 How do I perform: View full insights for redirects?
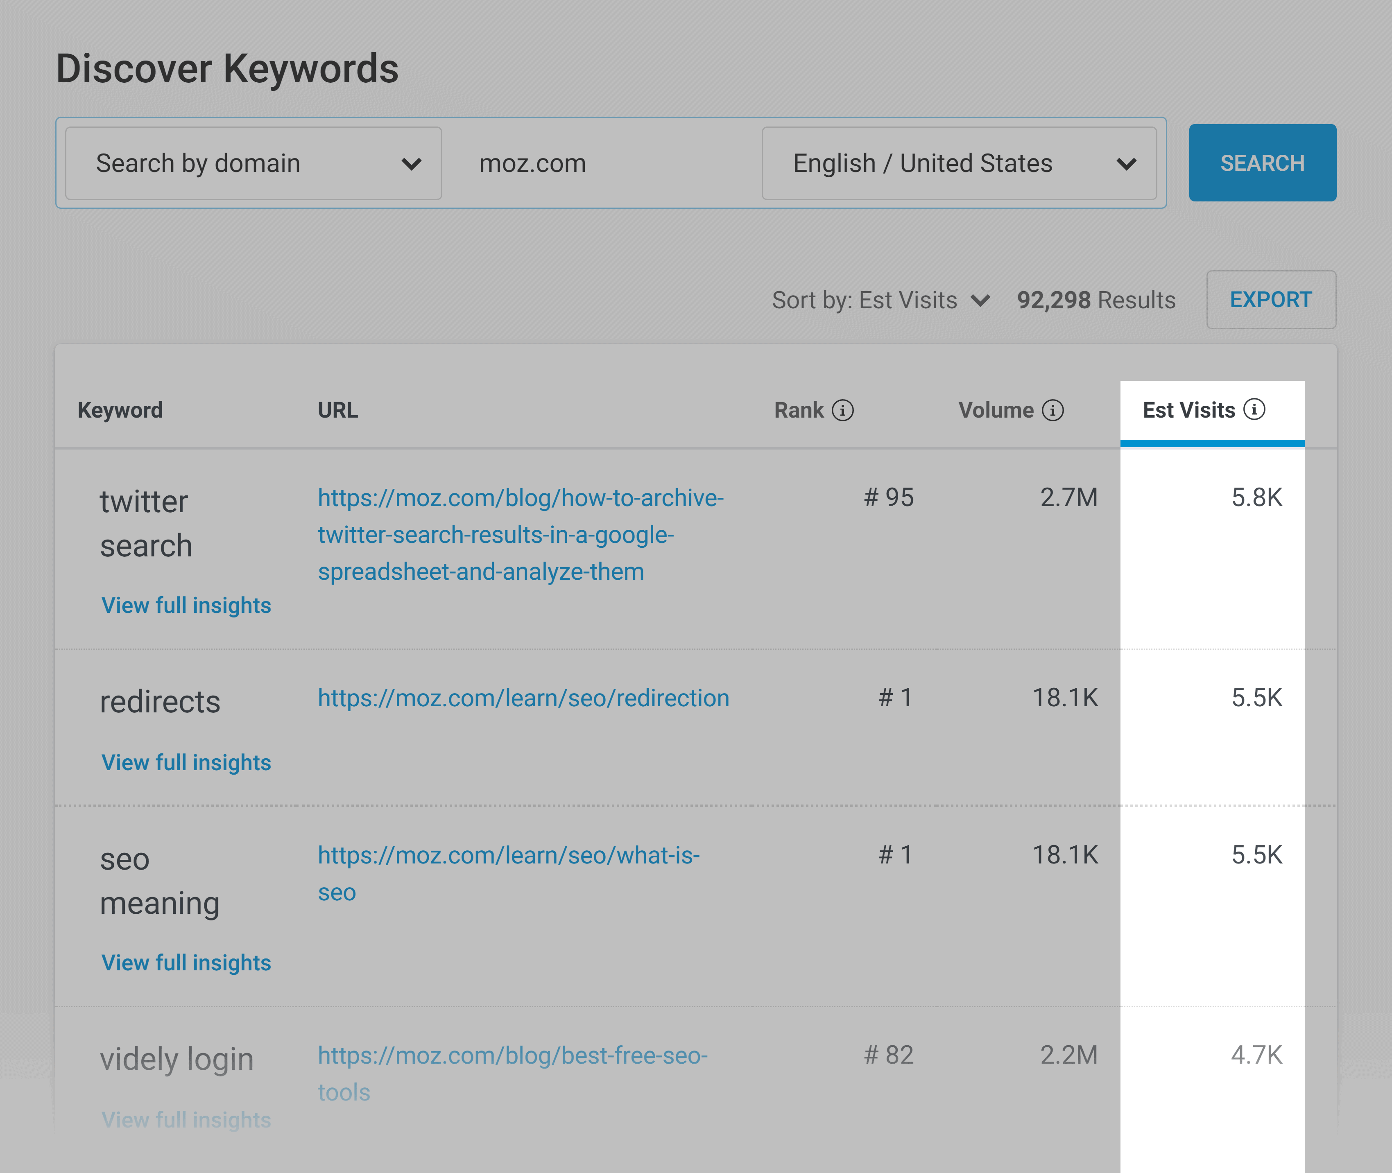coord(186,763)
